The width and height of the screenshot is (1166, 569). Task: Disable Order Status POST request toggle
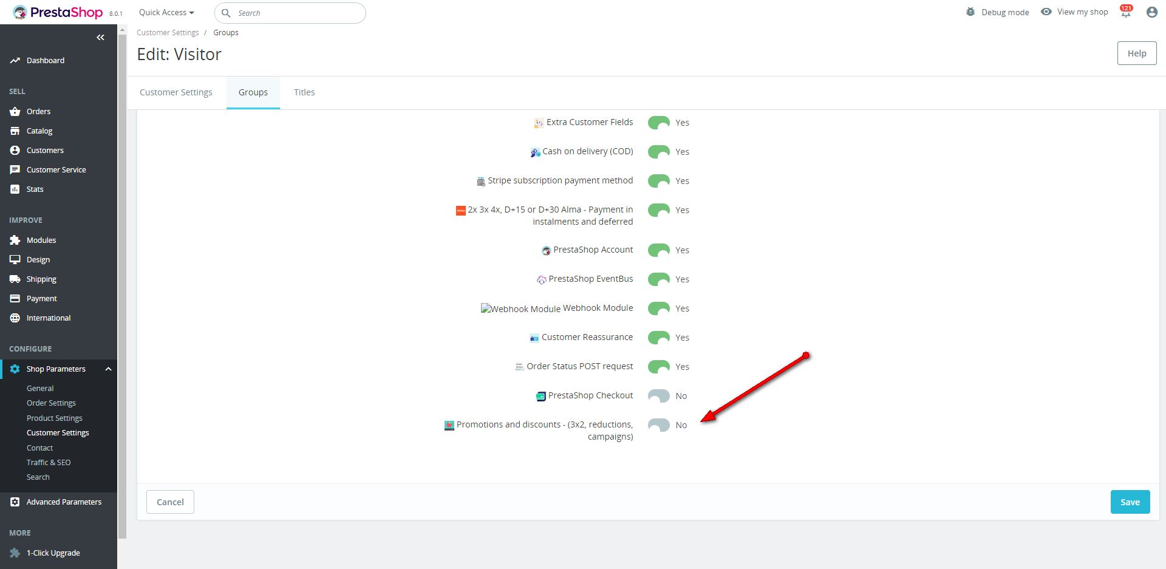659,367
